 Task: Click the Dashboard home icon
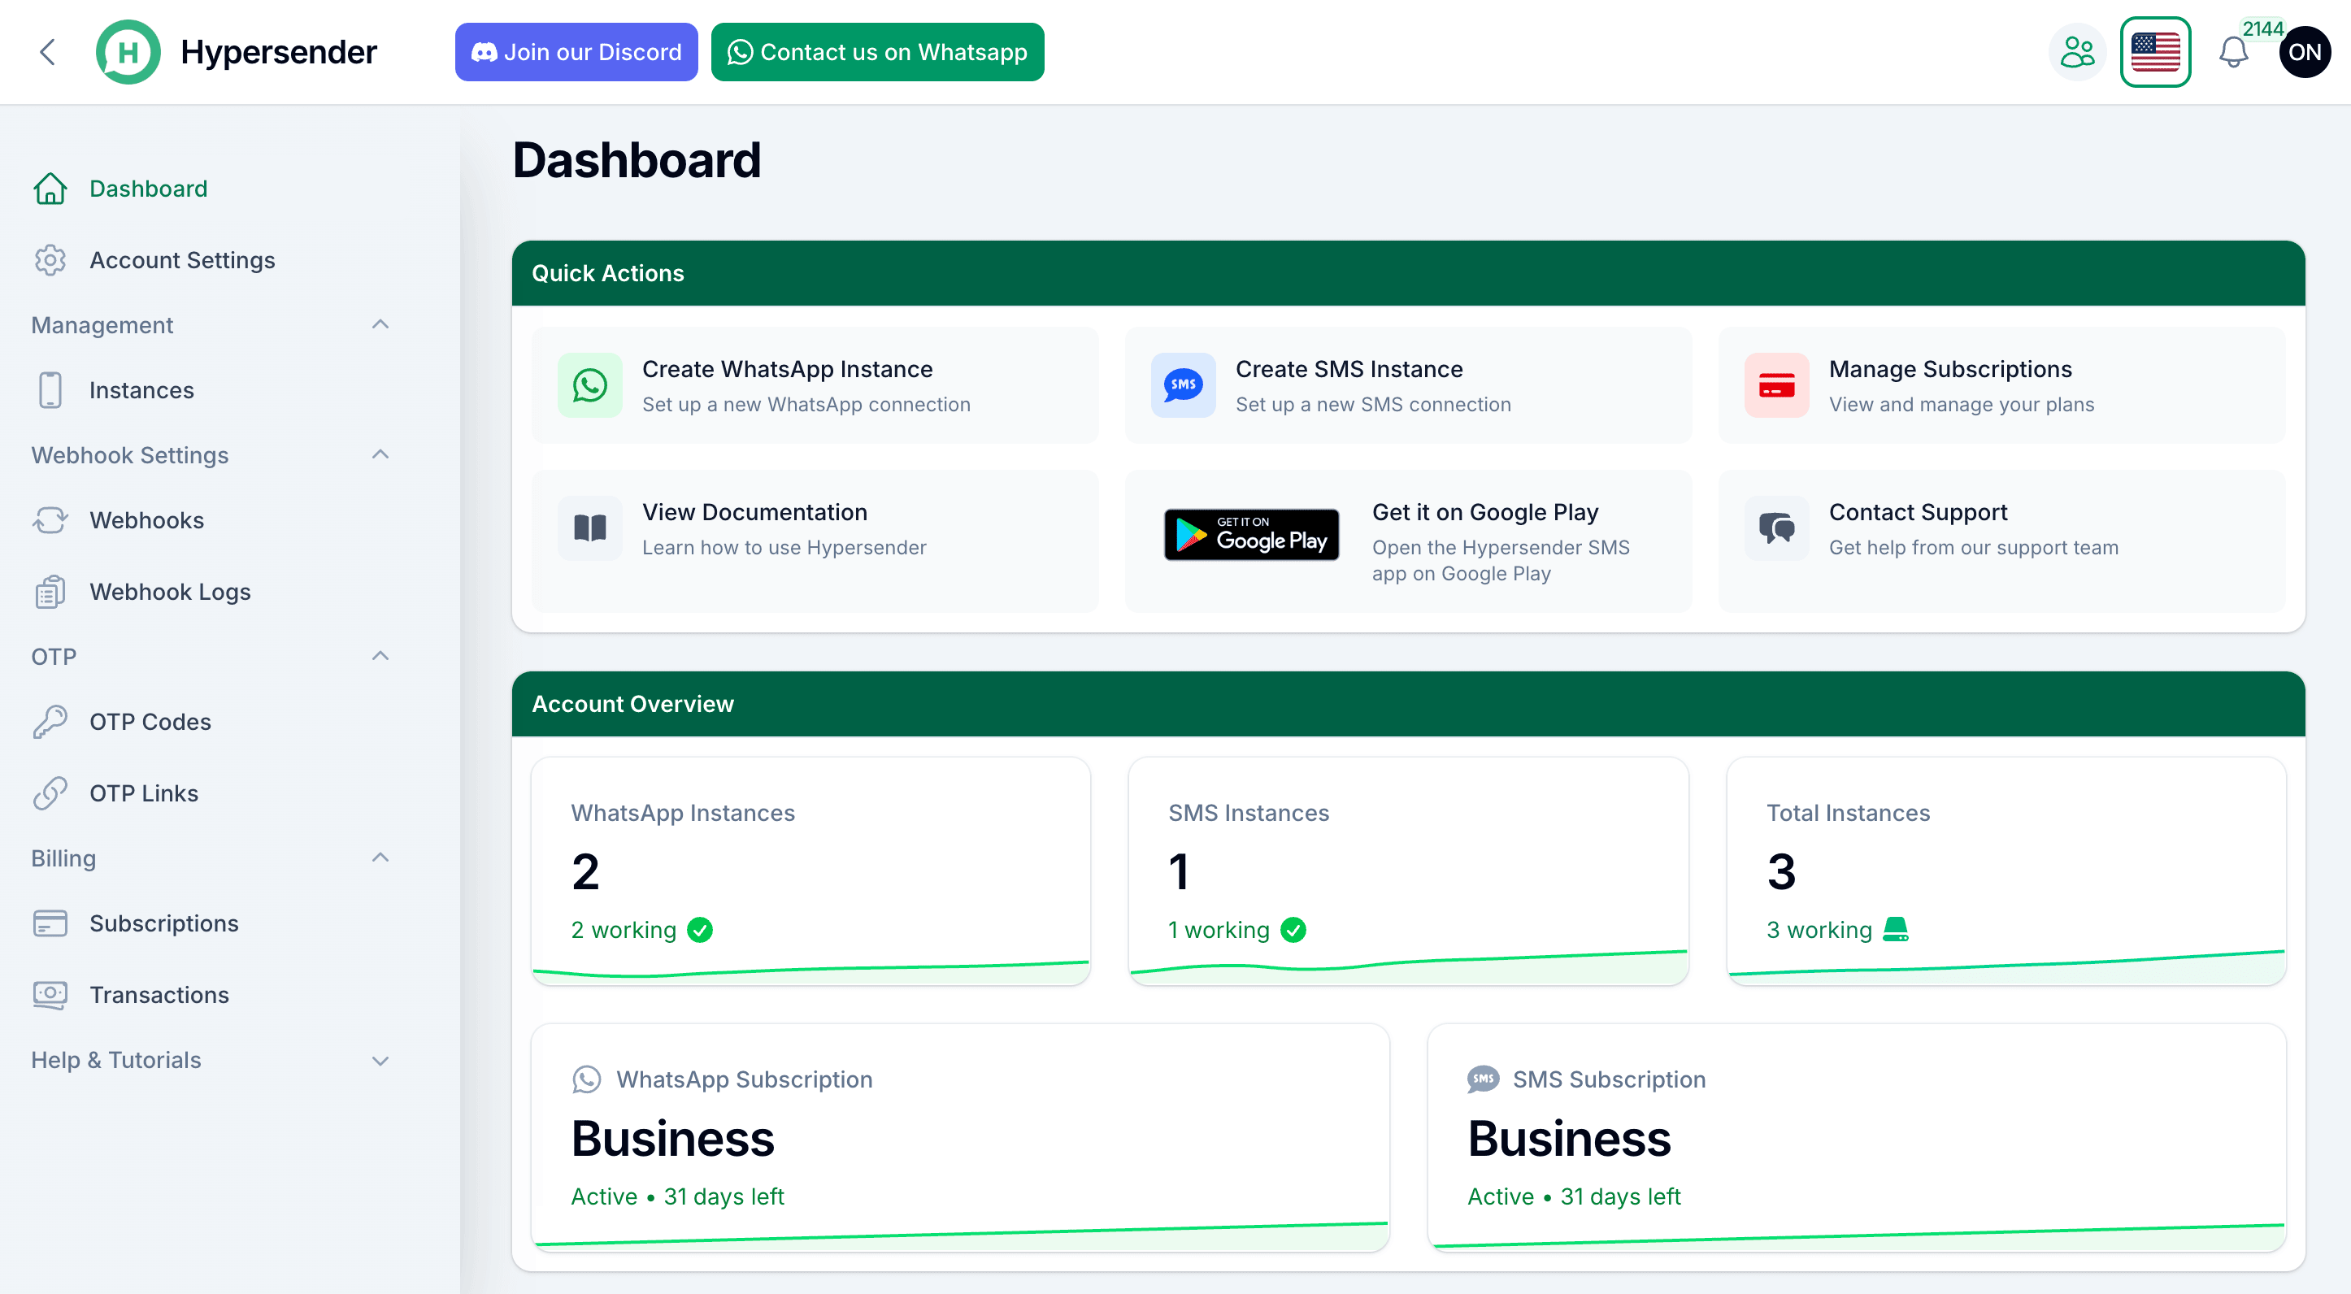point(50,189)
